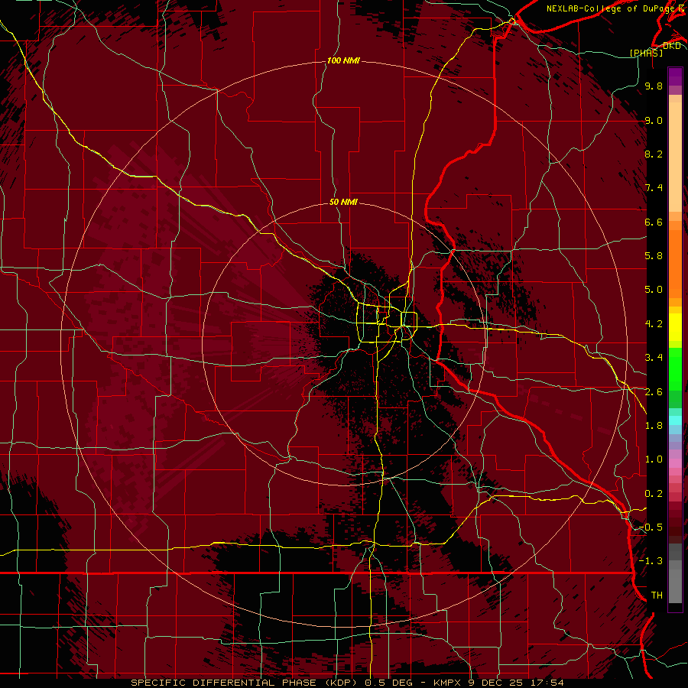Click the KMPX station ID in the caption
This screenshot has width=688, height=688.
[x=448, y=683]
